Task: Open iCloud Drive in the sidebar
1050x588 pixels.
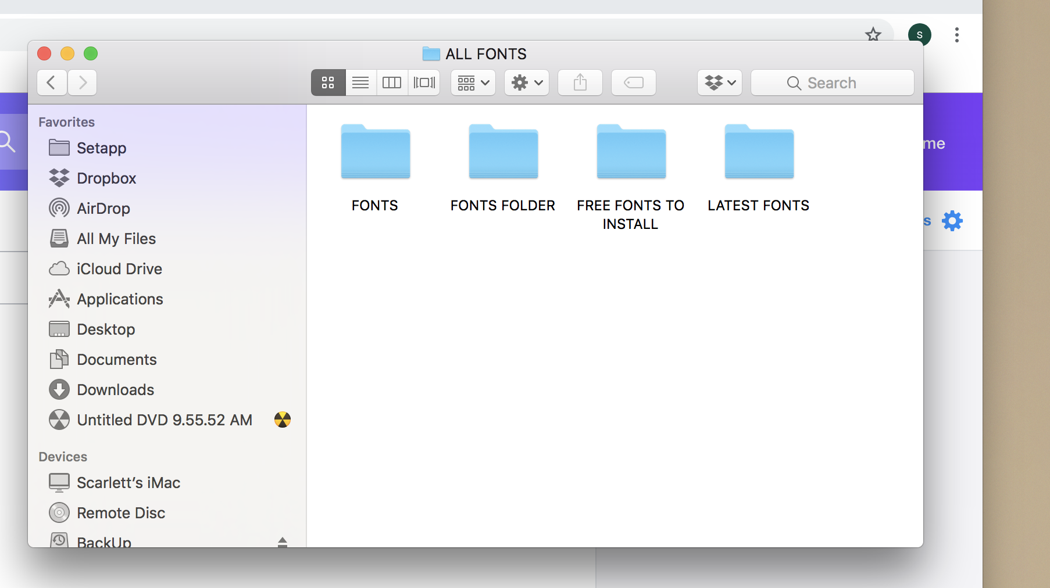Action: (167, 269)
